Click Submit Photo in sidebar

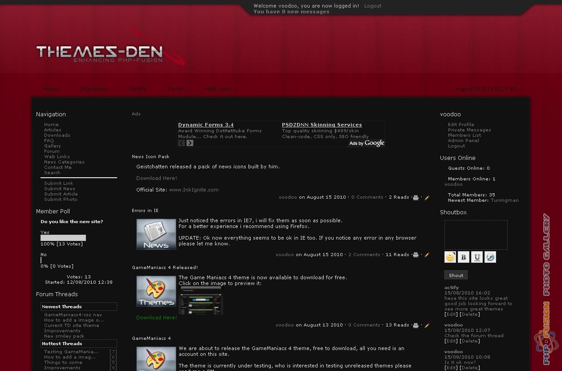pos(61,200)
